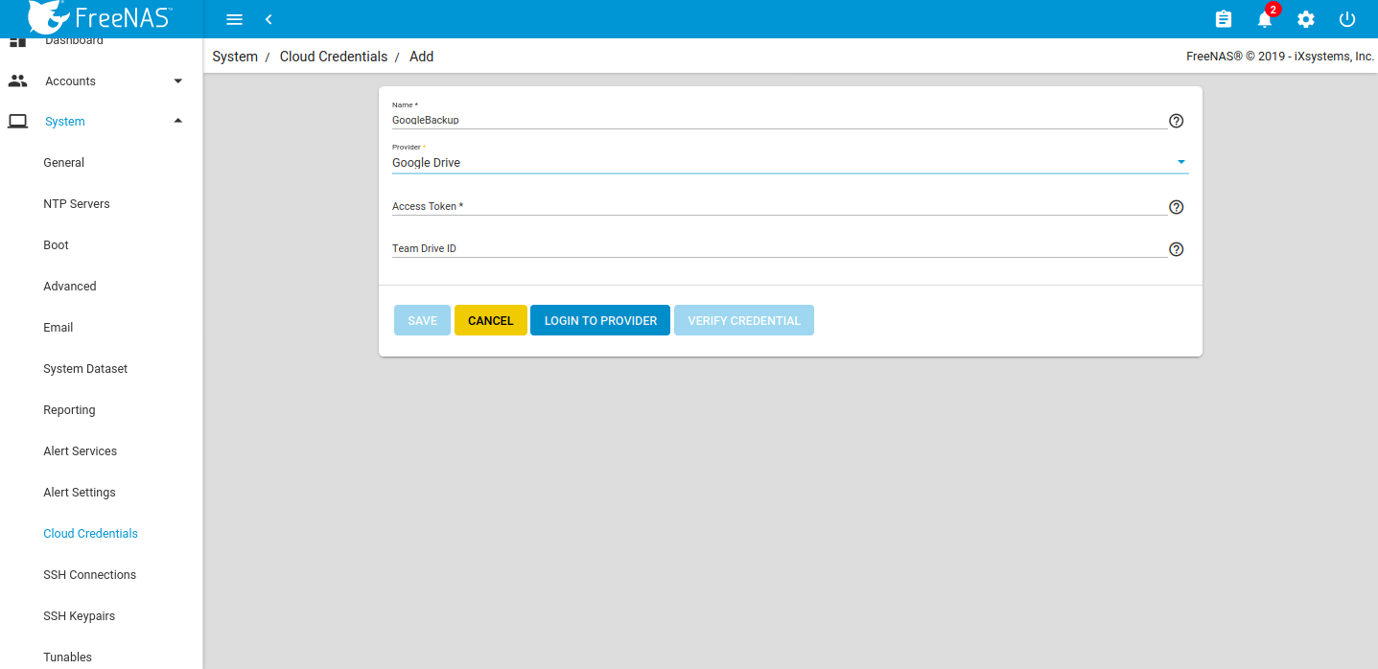Click Login to Provider button
Viewport: 1378px width, 669px height.
pos(600,320)
